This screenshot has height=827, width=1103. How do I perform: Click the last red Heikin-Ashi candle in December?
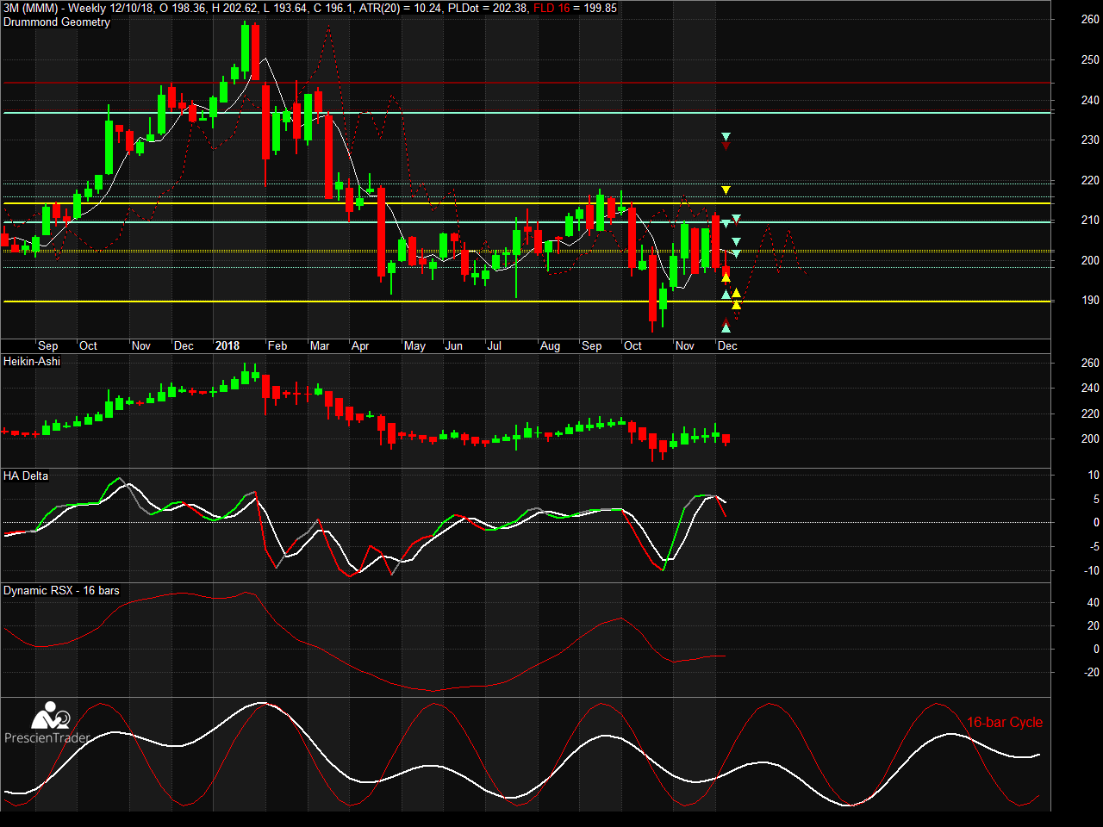click(726, 438)
